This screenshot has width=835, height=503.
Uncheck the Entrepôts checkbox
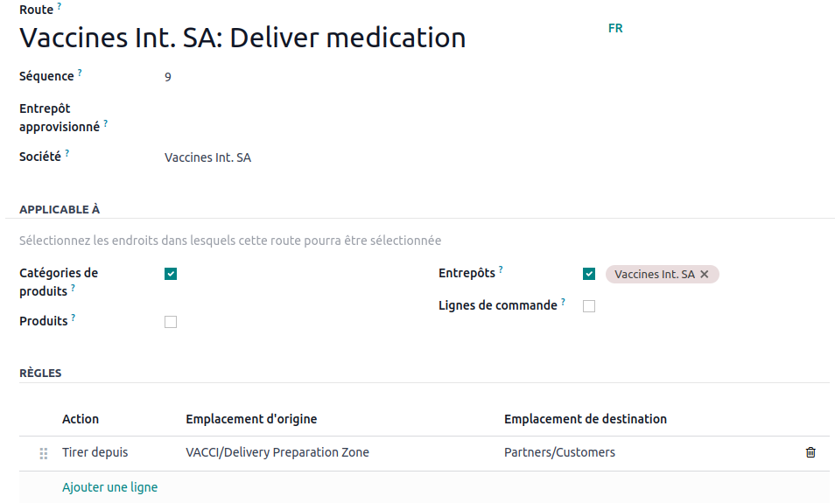589,274
